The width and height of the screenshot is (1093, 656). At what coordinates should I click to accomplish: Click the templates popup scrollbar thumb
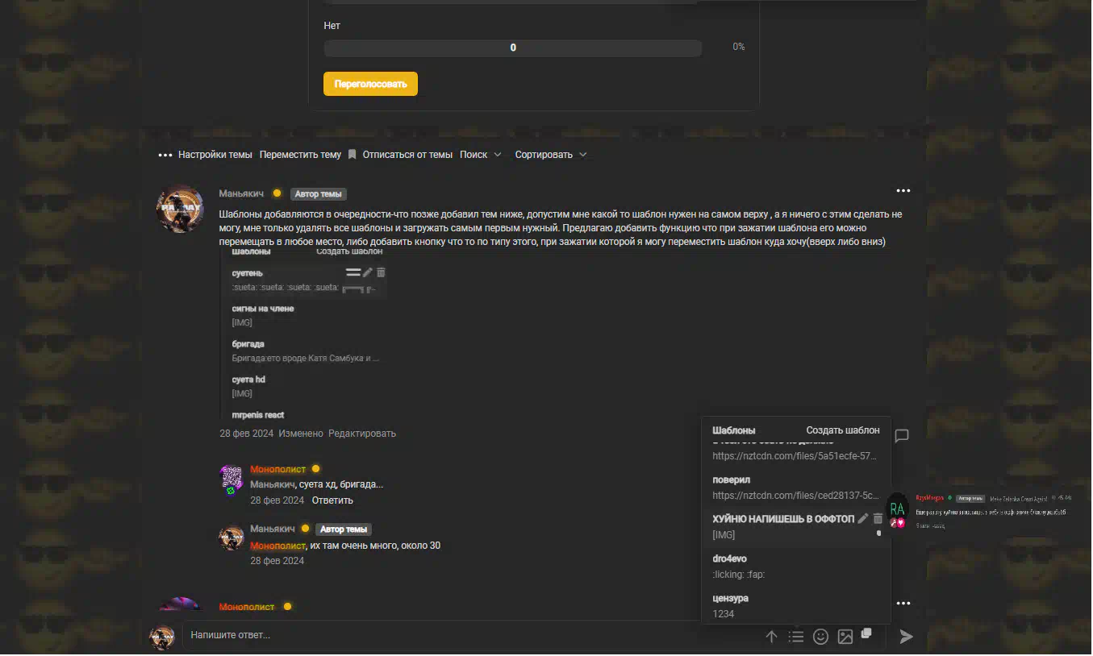(879, 533)
